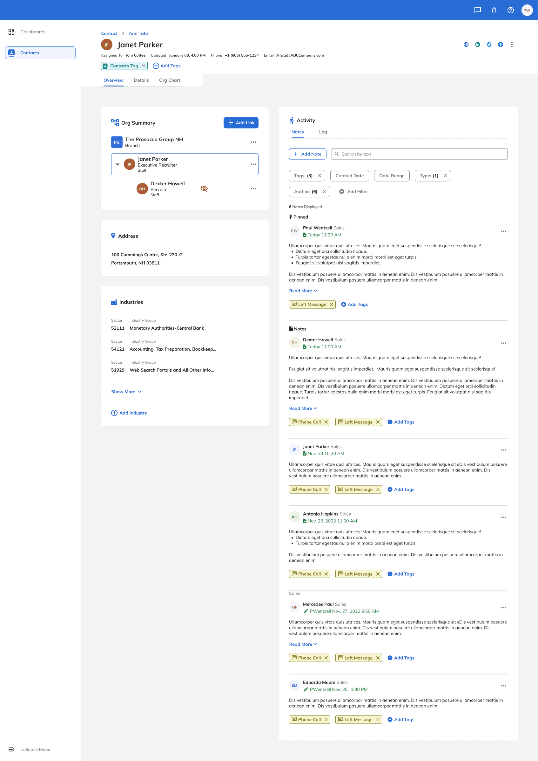Click the Add Link button
538x761 pixels.
(x=241, y=123)
